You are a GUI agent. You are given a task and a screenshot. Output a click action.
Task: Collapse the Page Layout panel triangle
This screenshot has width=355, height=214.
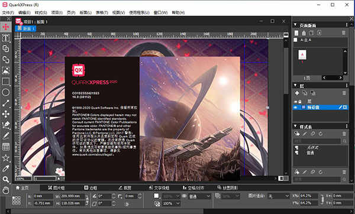pyautogui.click(x=295, y=25)
